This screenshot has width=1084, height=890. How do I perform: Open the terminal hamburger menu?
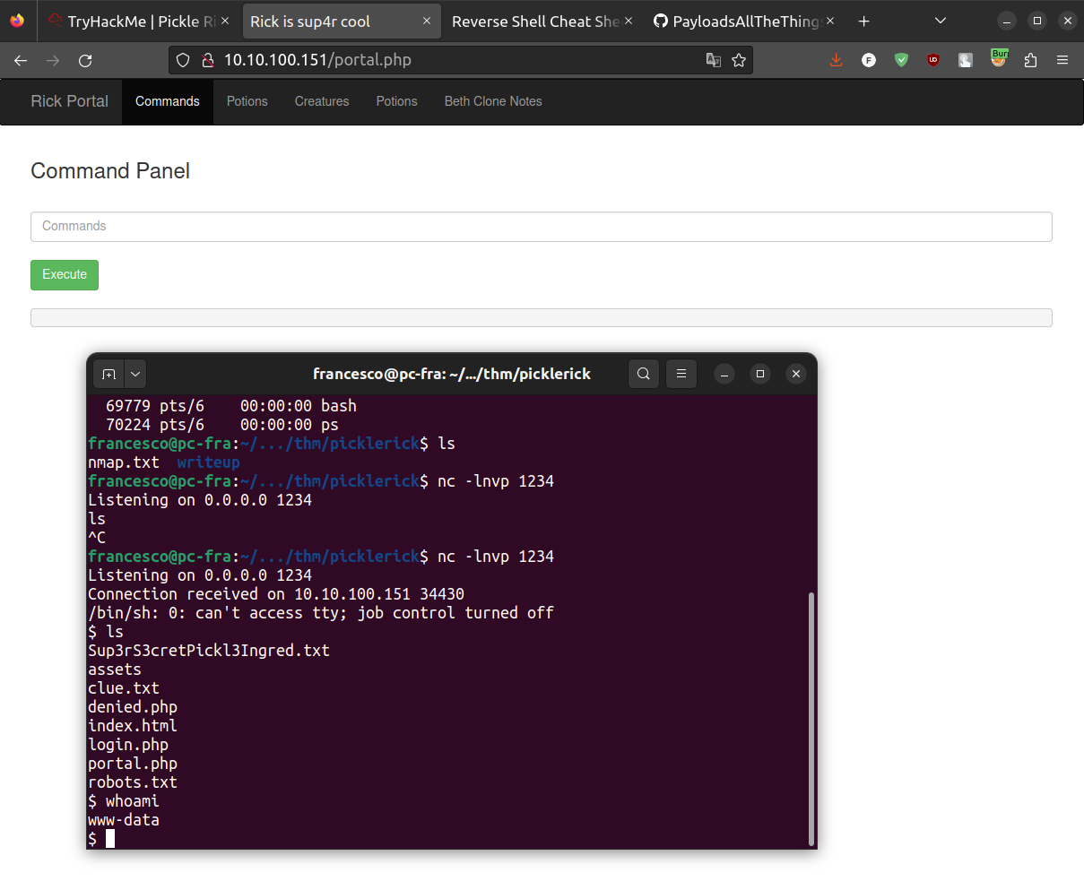(681, 374)
